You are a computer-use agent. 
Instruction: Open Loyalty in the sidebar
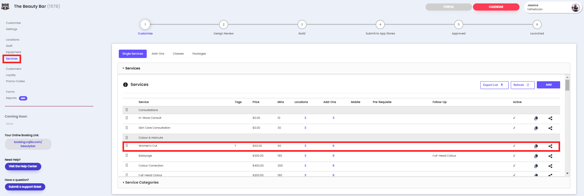point(11,75)
